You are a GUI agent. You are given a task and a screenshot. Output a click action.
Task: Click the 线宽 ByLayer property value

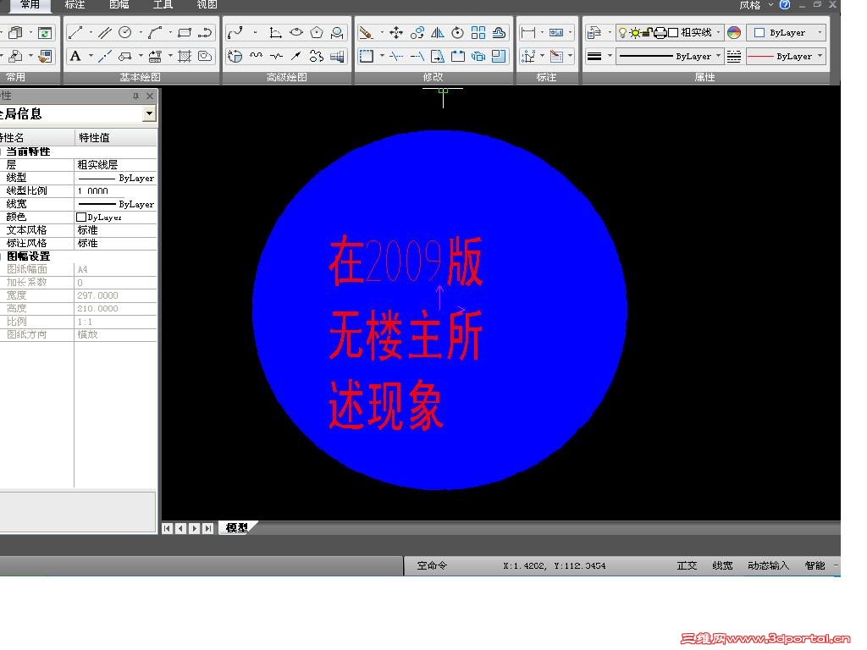tap(115, 204)
